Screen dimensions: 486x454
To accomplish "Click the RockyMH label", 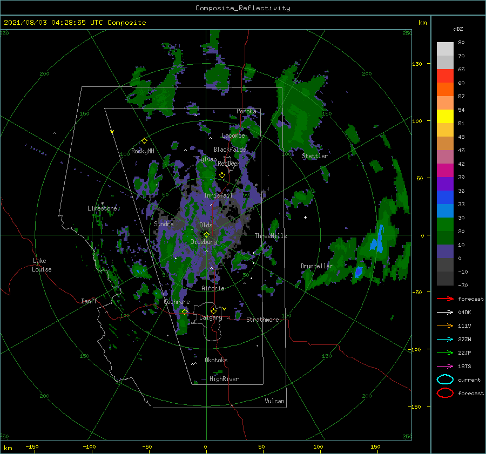I will click(143, 151).
